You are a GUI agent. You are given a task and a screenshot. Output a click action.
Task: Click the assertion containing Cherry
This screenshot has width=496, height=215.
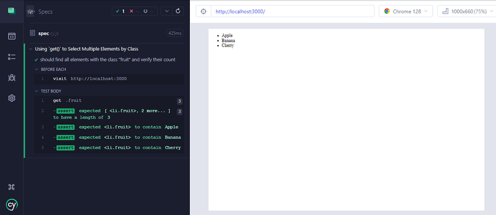click(109, 148)
